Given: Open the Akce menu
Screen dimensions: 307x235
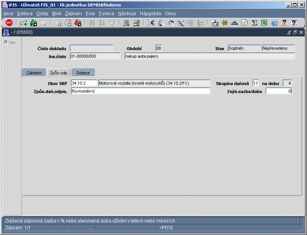Looking at the screenshot, I should (x=8, y=14).
